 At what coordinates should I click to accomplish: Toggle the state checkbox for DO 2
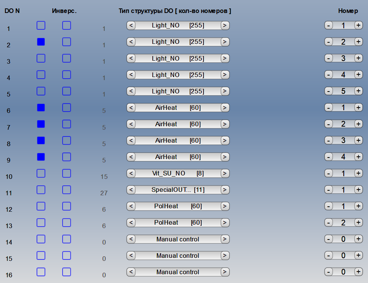coord(41,42)
